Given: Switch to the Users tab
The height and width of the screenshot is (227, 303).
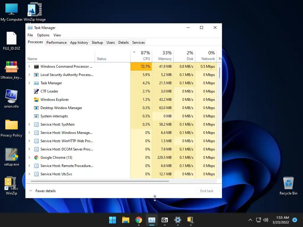Looking at the screenshot, I should [x=111, y=43].
